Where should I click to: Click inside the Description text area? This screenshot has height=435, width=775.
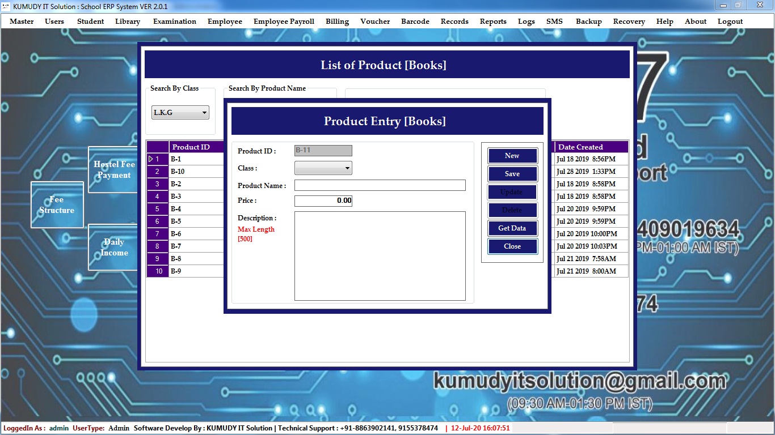click(x=380, y=255)
